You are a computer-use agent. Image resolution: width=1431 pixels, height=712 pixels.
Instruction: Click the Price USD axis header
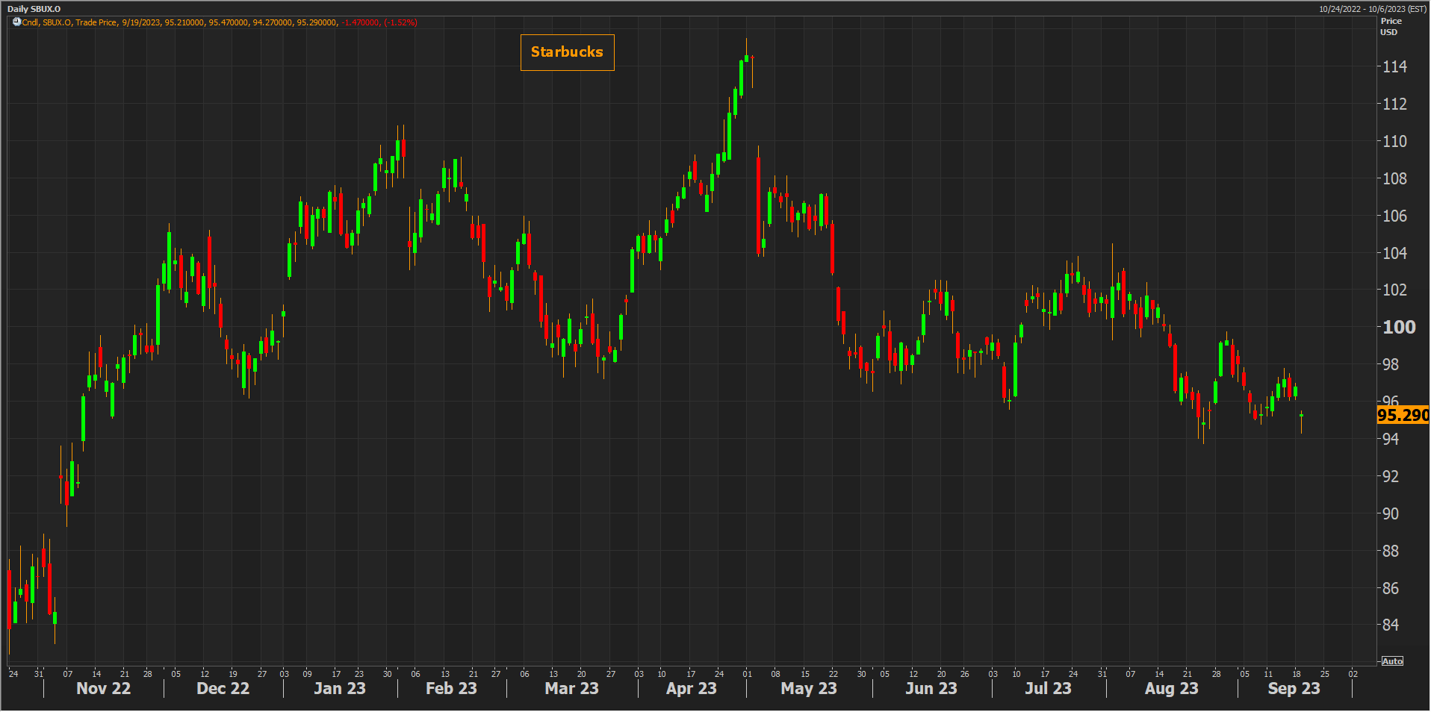pyautogui.click(x=1391, y=26)
